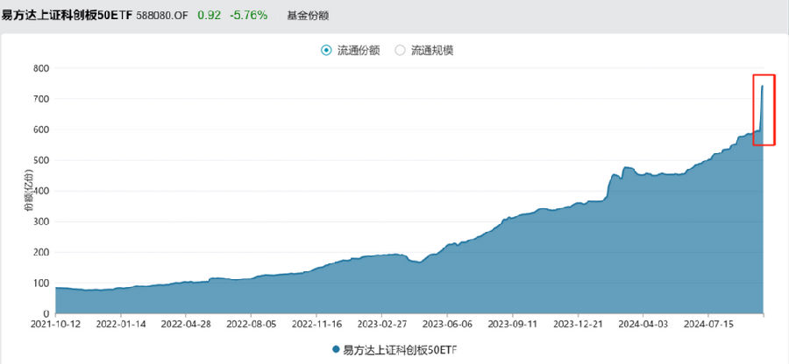Click the -5.76% change value
The image size is (789, 364).
tap(249, 16)
